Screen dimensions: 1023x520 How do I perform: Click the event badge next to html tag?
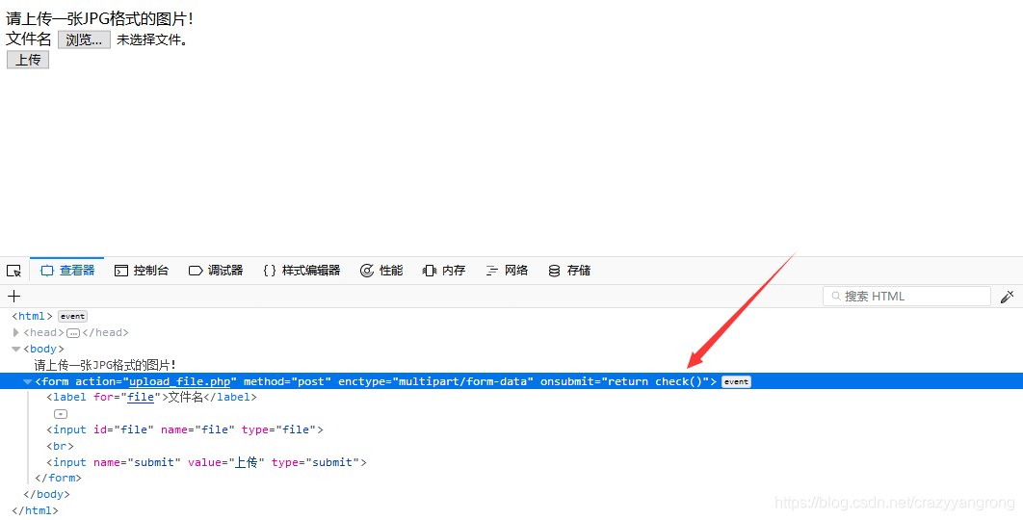click(x=72, y=317)
